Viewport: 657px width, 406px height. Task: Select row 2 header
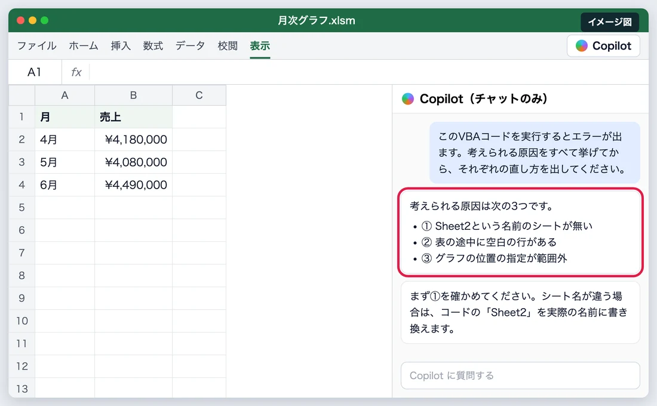tap(22, 139)
